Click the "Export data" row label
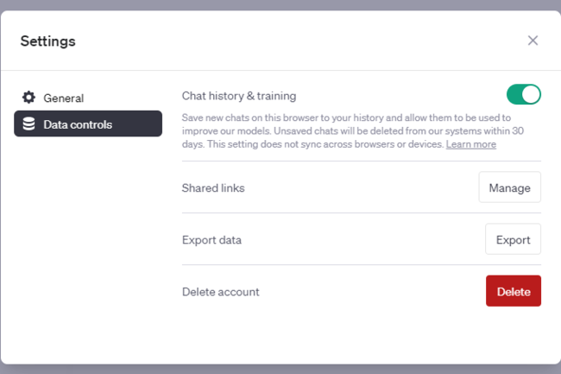Screen dimensions: 561x374 click(x=211, y=239)
